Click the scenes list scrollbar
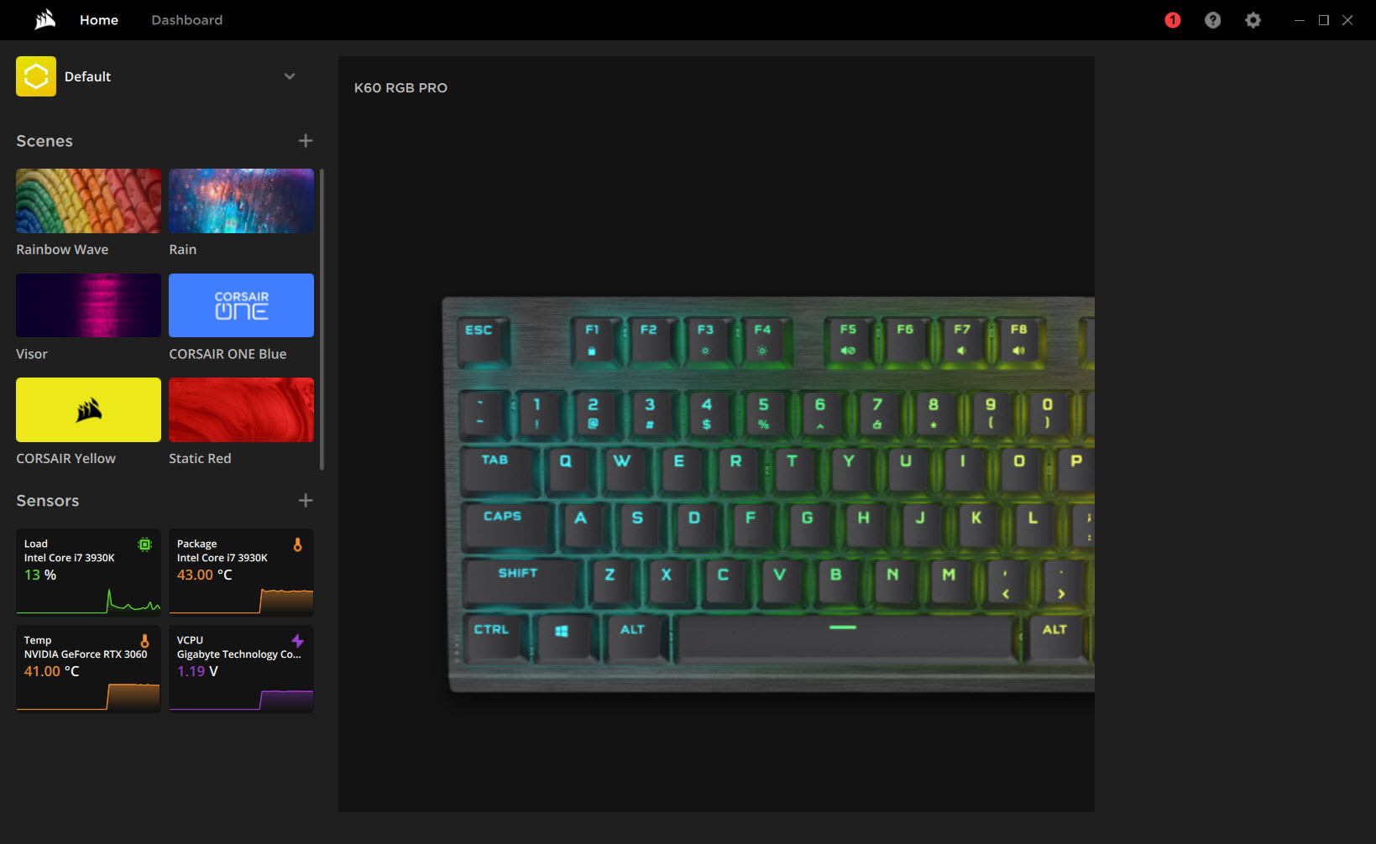Screen dimensions: 1376x844 (322, 319)
